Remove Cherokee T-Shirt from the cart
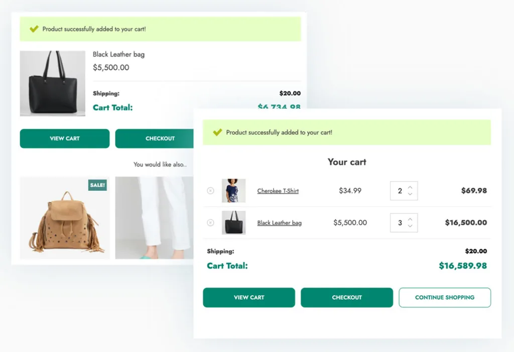514x352 pixels. pyautogui.click(x=210, y=191)
